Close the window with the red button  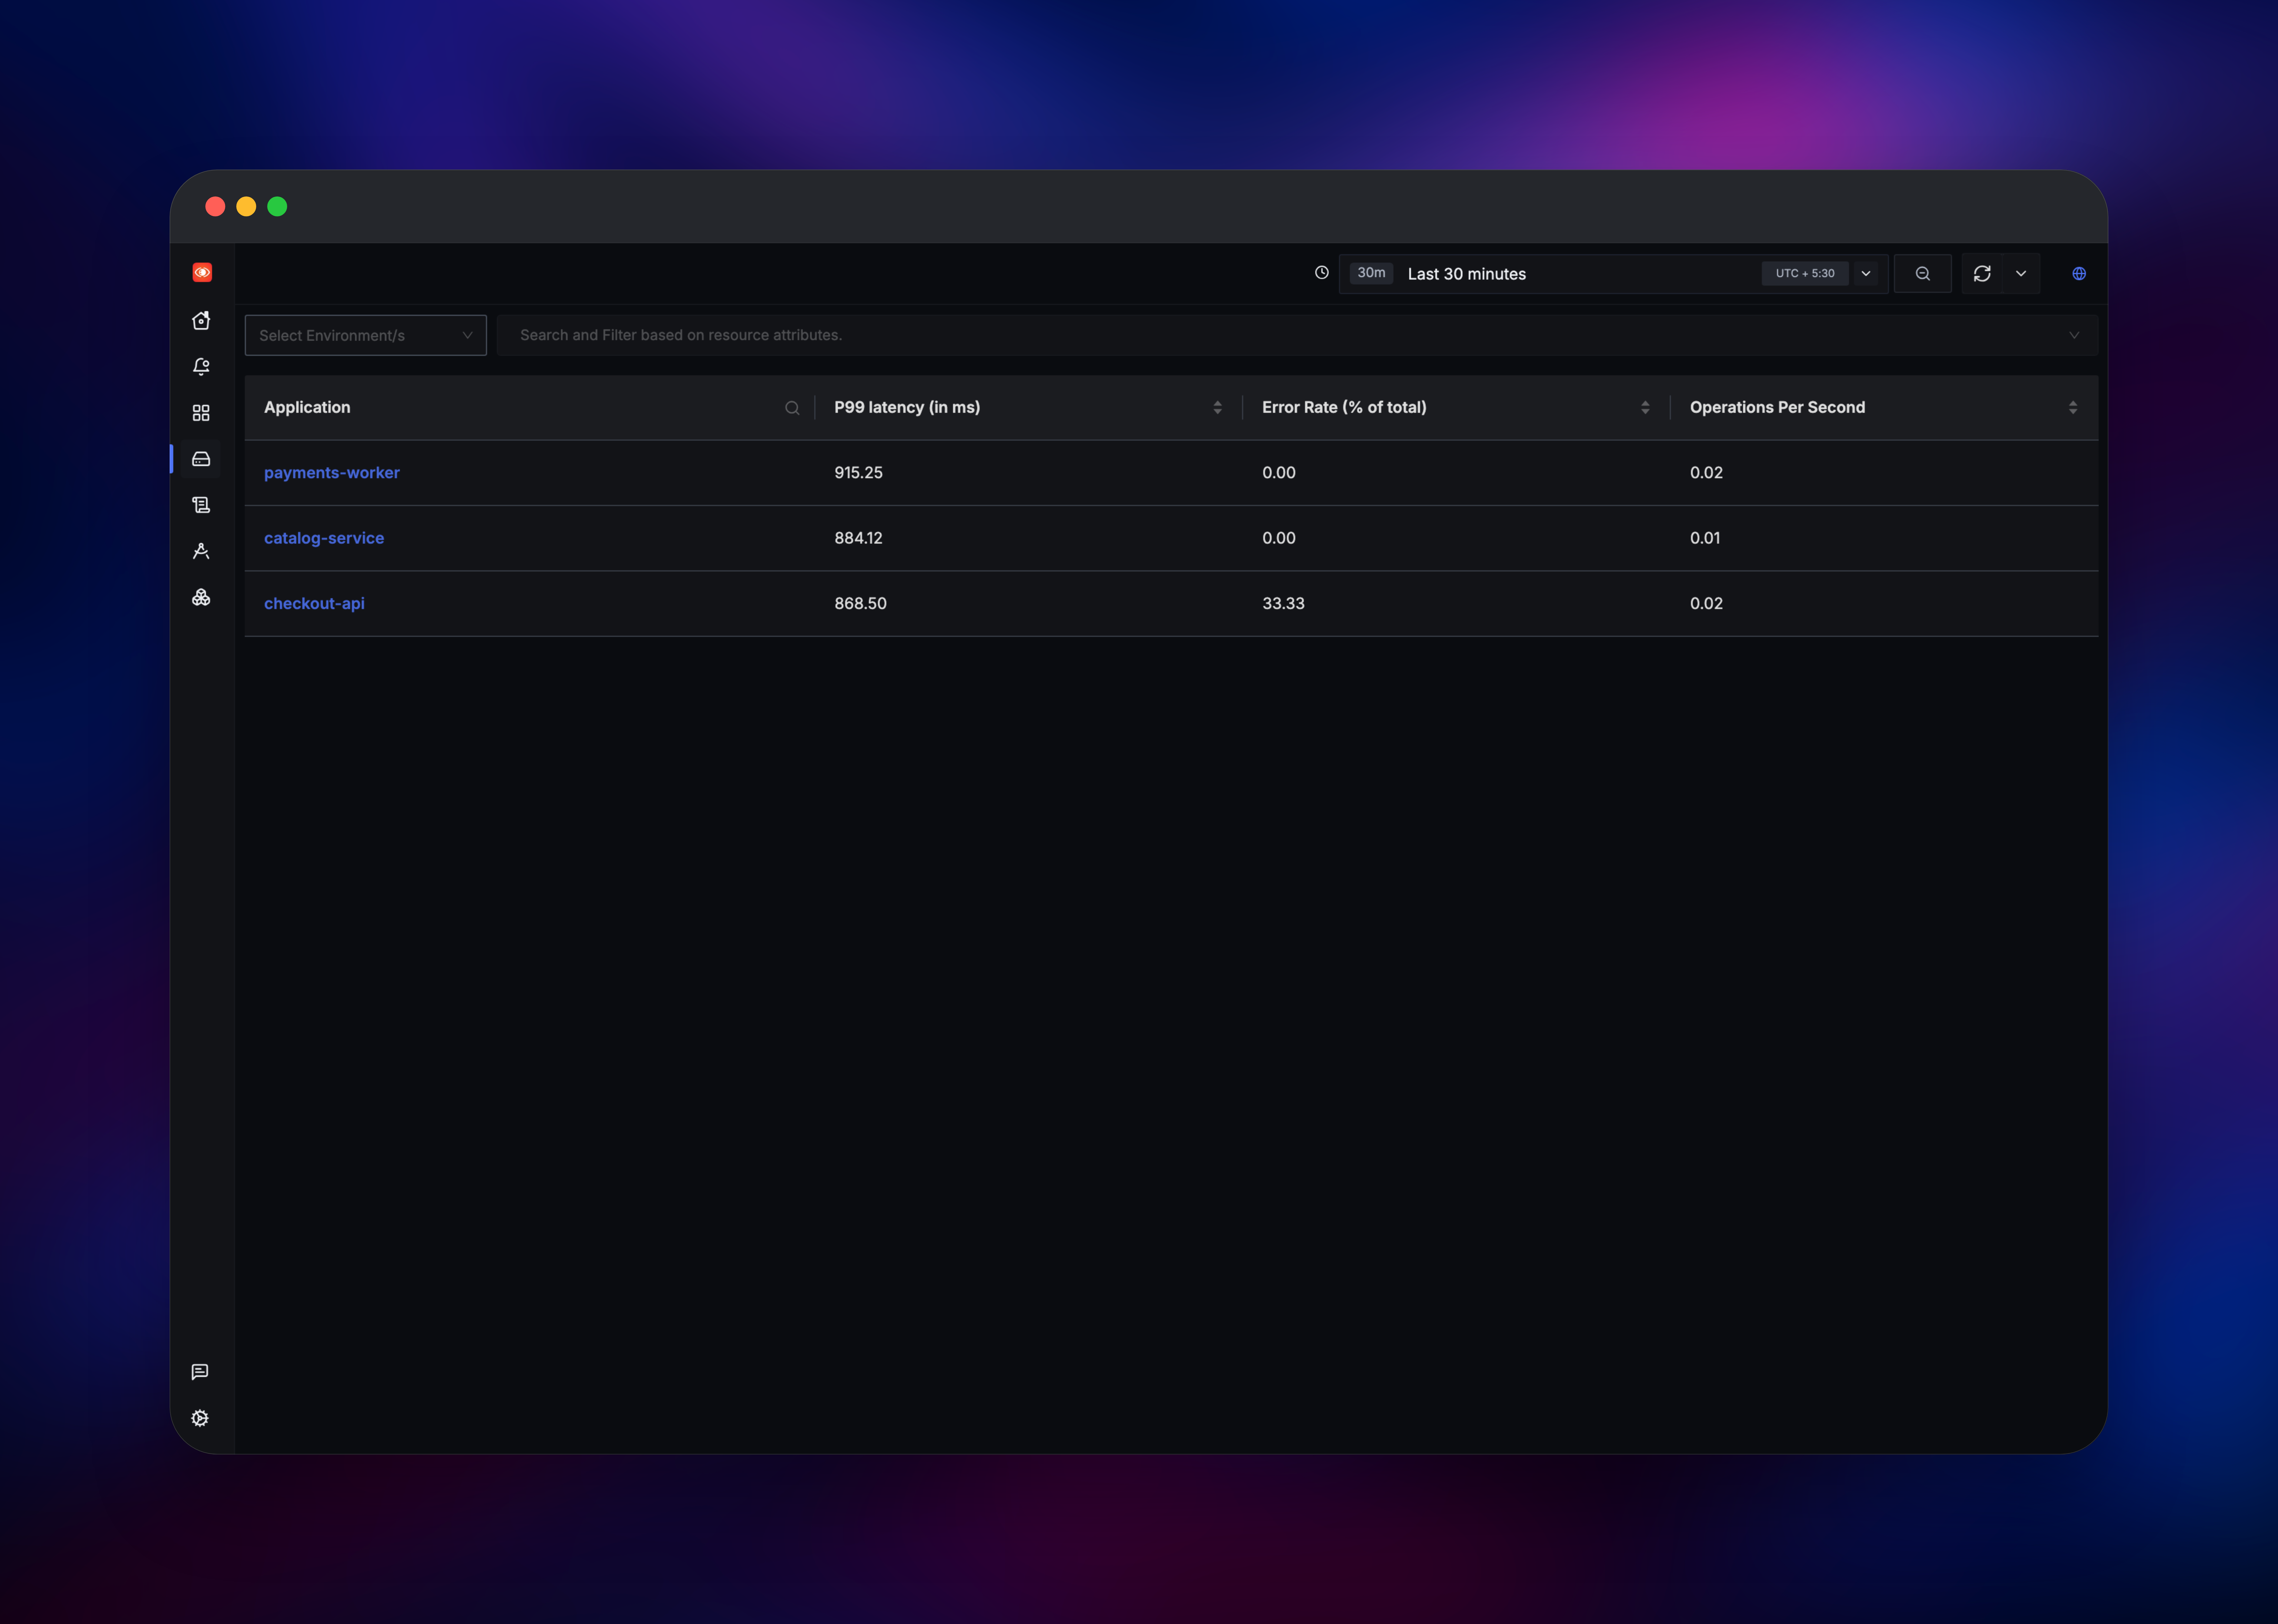point(215,206)
